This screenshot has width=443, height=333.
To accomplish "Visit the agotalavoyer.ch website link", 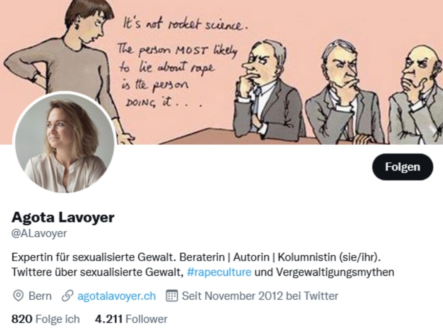I will click(116, 296).
